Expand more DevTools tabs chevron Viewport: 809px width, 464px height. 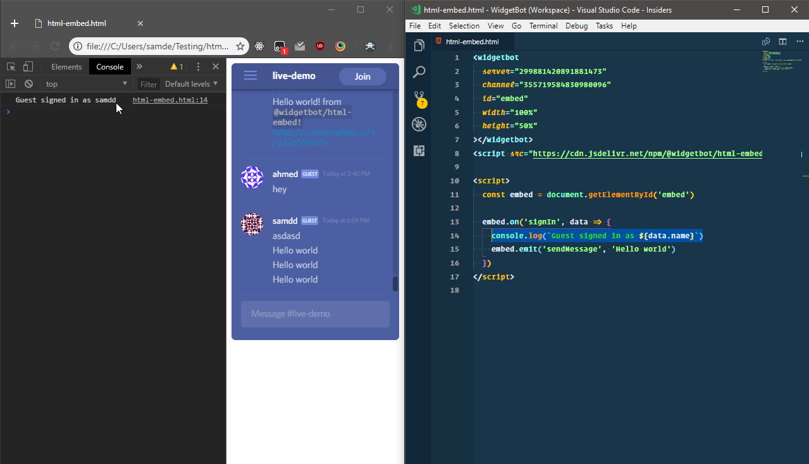point(139,66)
